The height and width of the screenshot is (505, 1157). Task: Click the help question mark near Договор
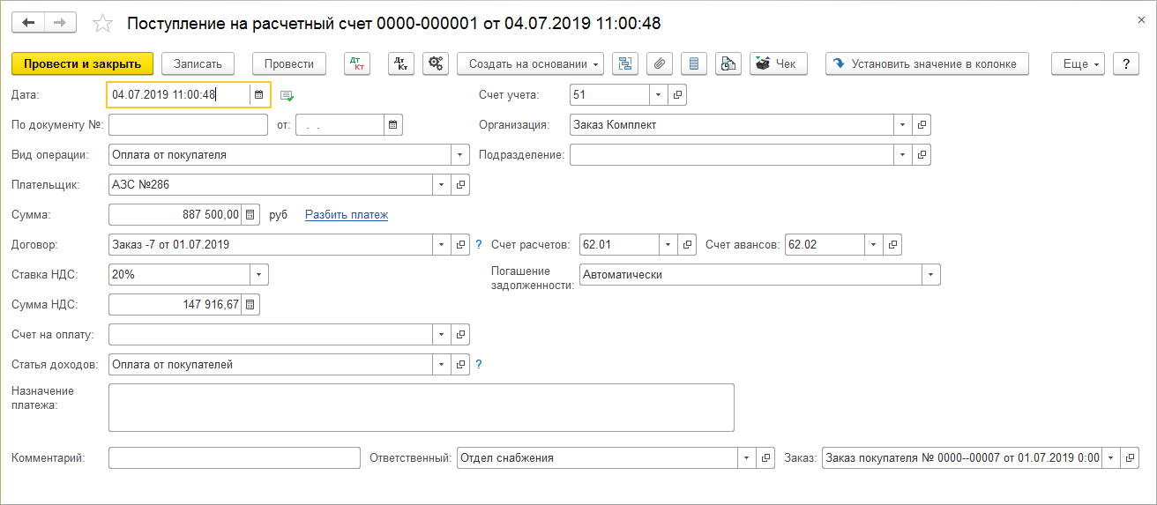(x=479, y=245)
